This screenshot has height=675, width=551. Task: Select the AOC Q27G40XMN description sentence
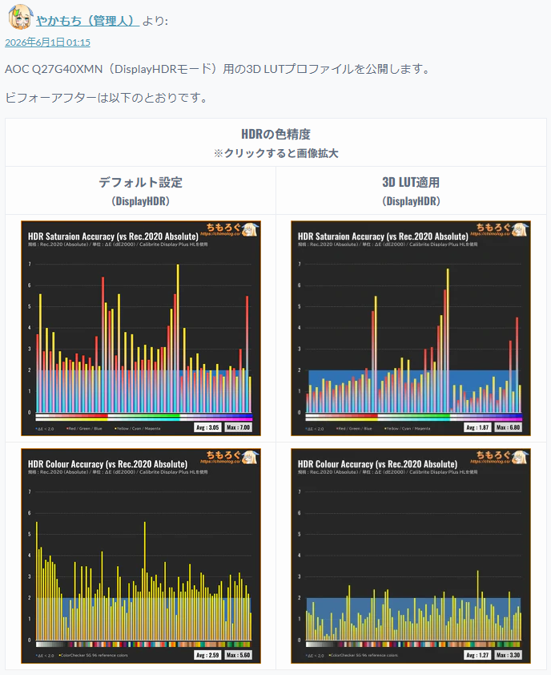(x=218, y=69)
